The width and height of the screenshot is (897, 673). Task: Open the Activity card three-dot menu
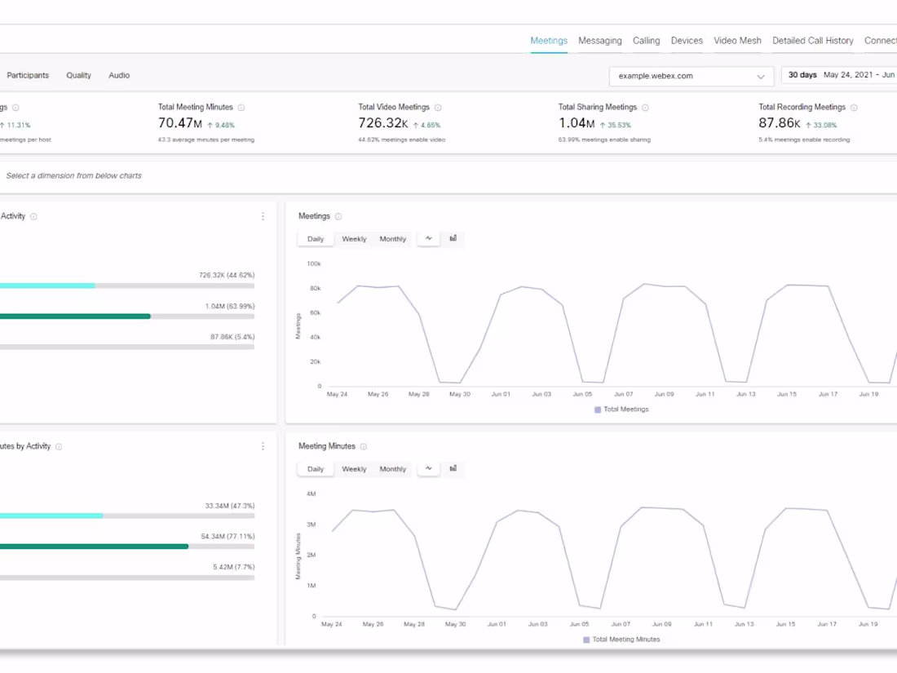click(x=263, y=216)
